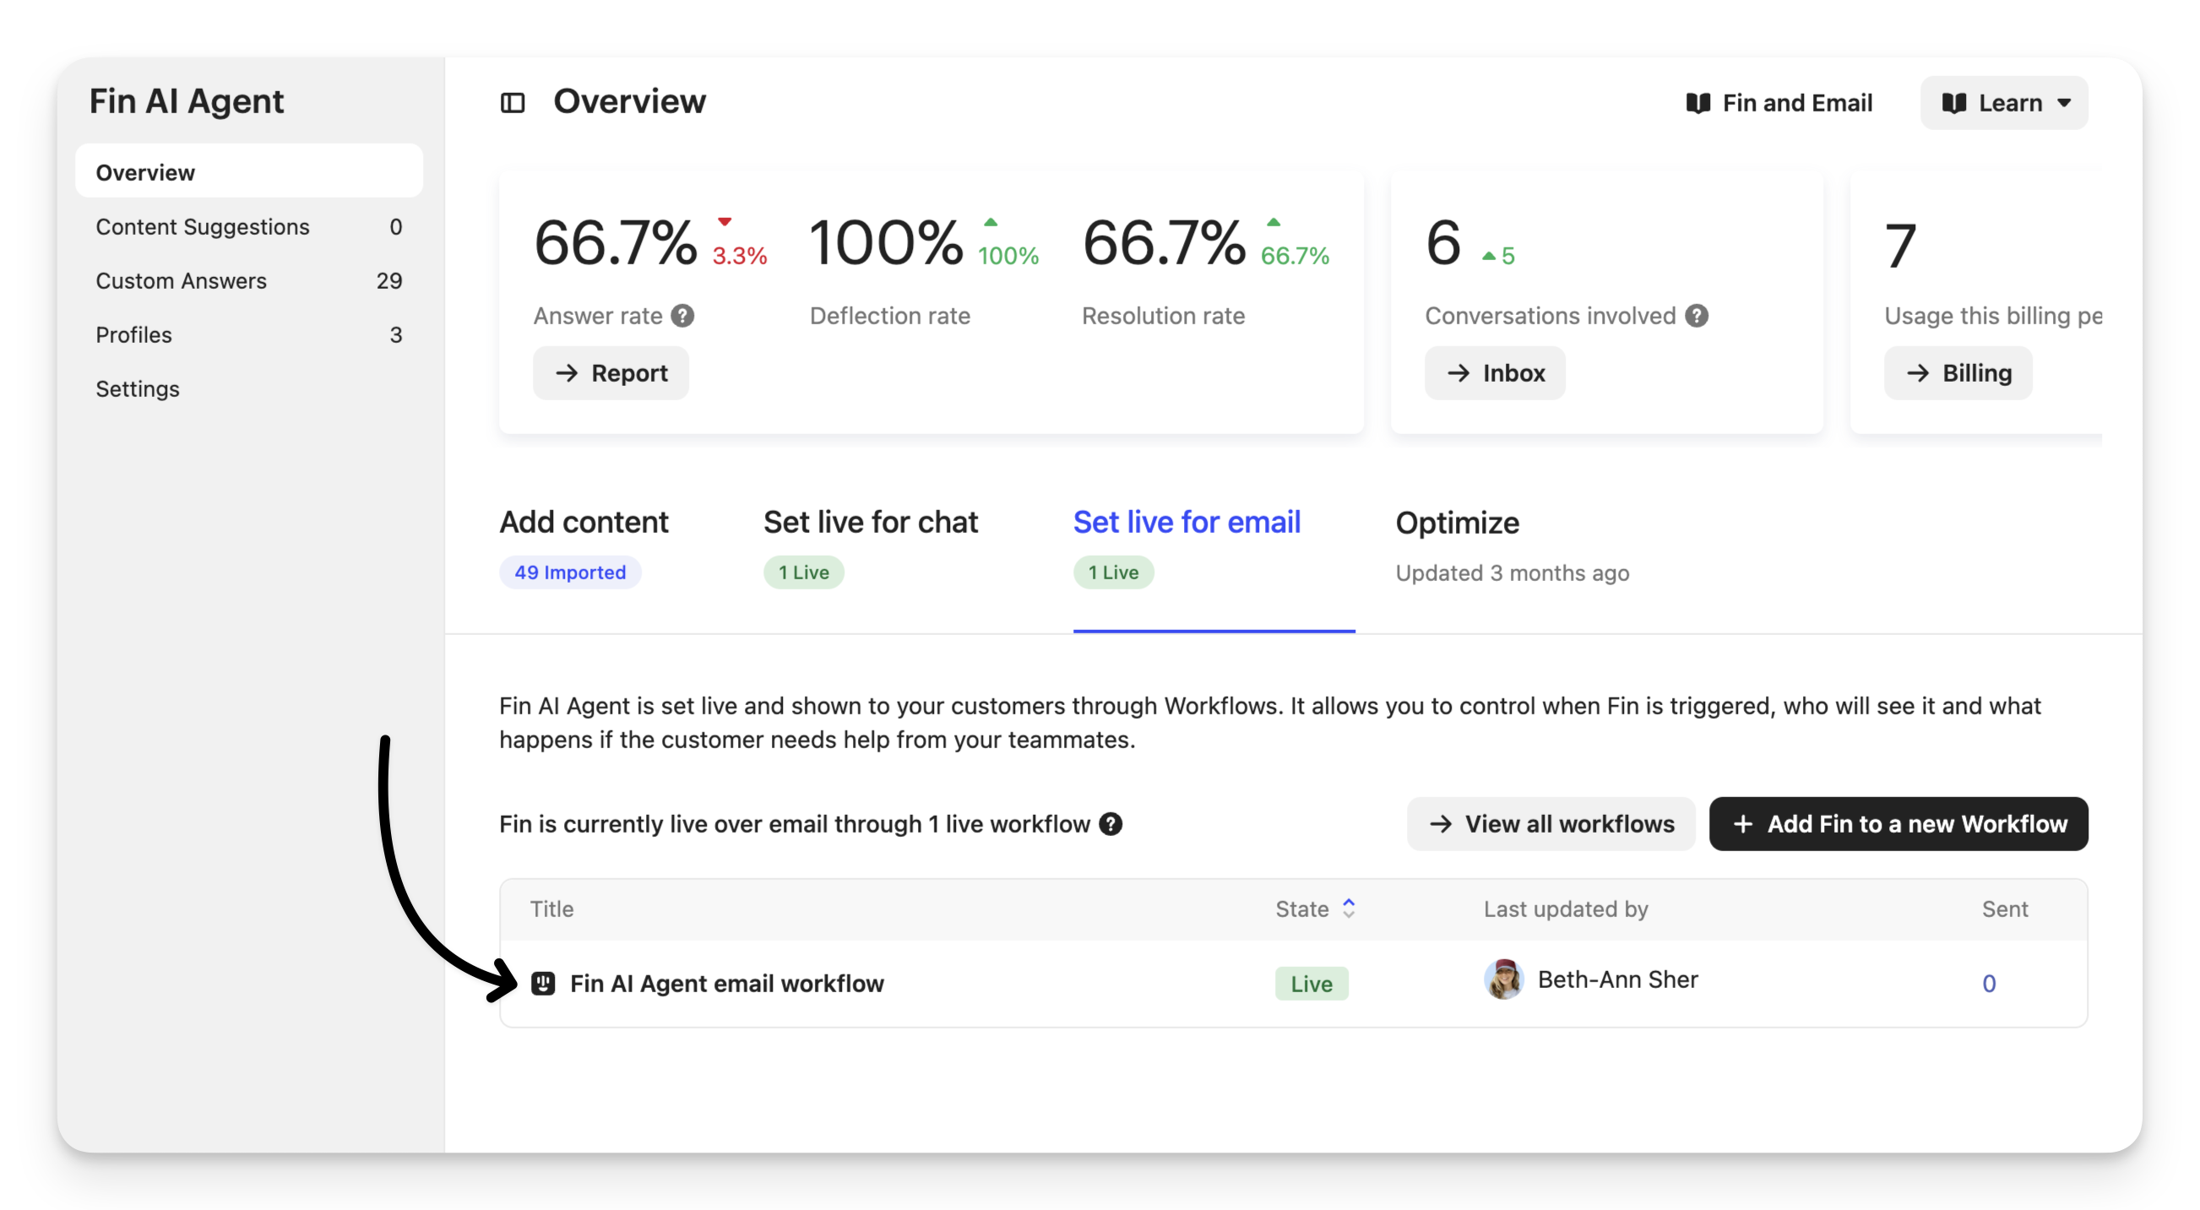Click the 49 Imported badge
The image size is (2200, 1210).
[570, 572]
